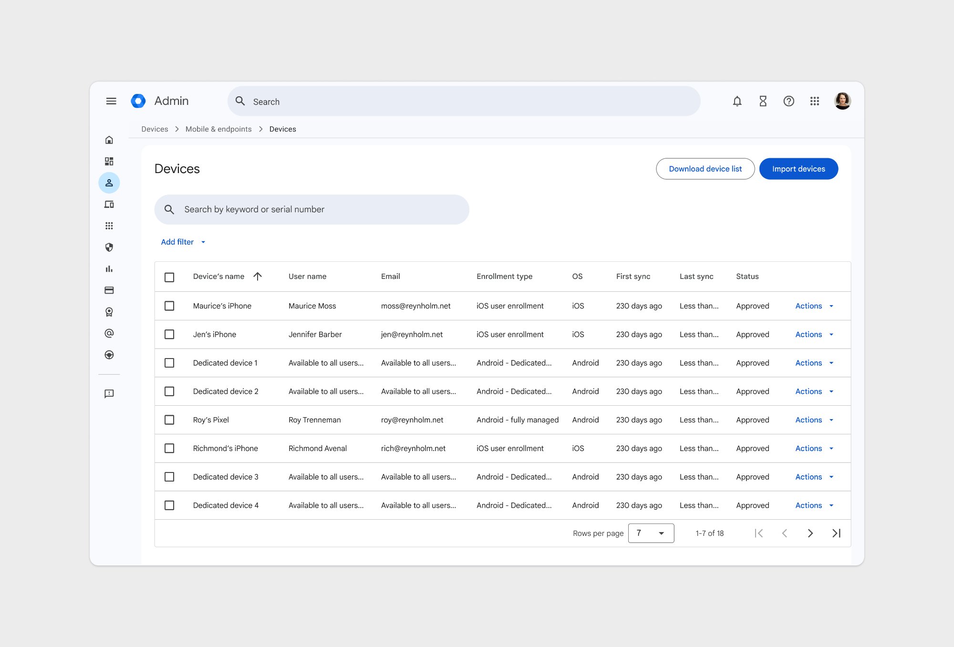Screen dimensions: 954x647
Task: Open the Google apps grid icon
Action: [814, 101]
